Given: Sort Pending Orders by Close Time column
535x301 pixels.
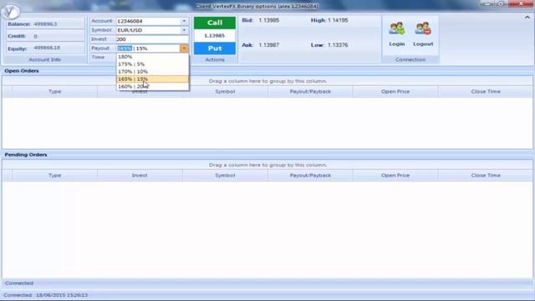Looking at the screenshot, I should [x=486, y=176].
